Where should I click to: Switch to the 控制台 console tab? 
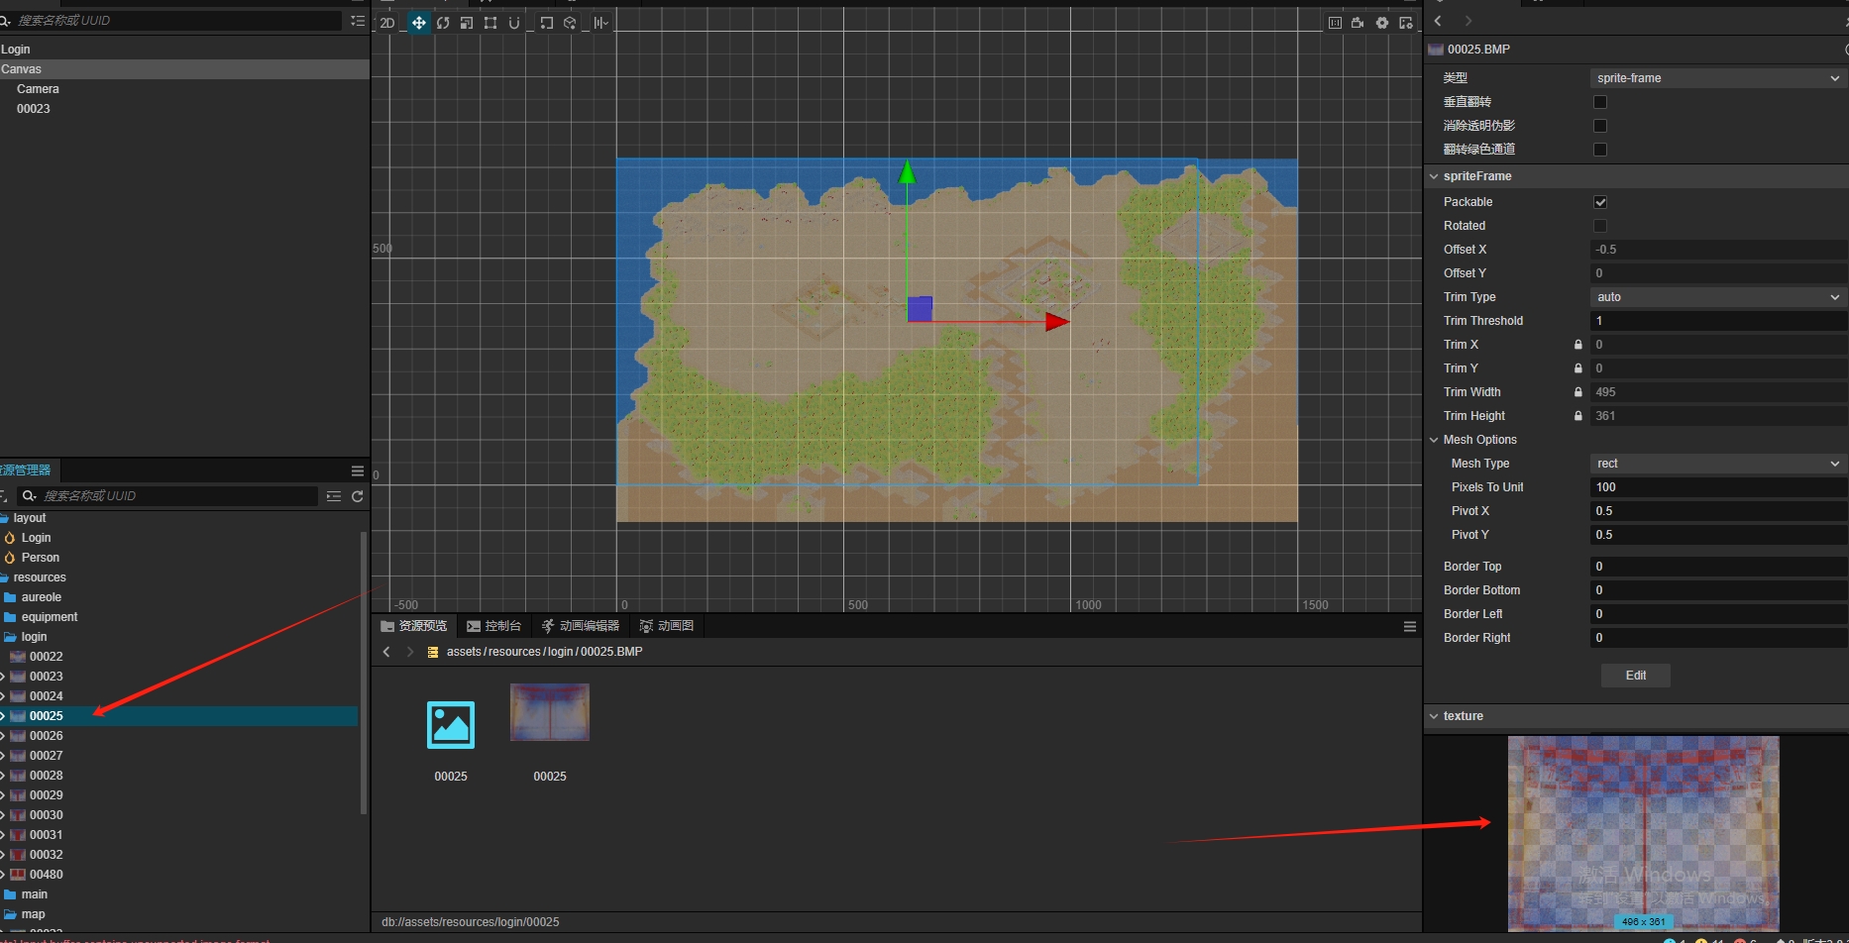(493, 626)
